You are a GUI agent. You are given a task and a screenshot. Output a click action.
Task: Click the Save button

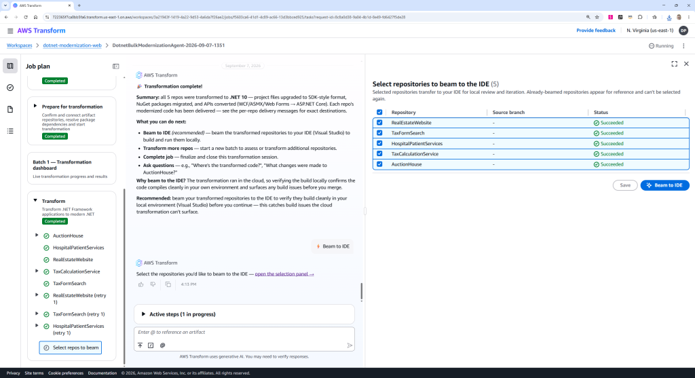click(x=625, y=185)
